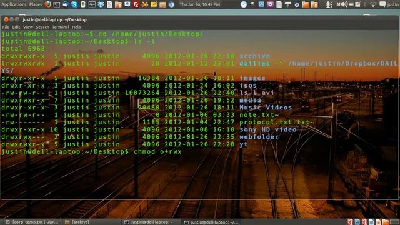Open the terminal Search menu
The height and width of the screenshot is (225, 400).
coord(42,27)
